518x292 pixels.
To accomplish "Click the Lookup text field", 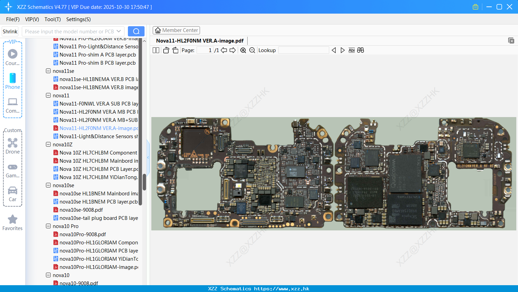I will pyautogui.click(x=304, y=50).
